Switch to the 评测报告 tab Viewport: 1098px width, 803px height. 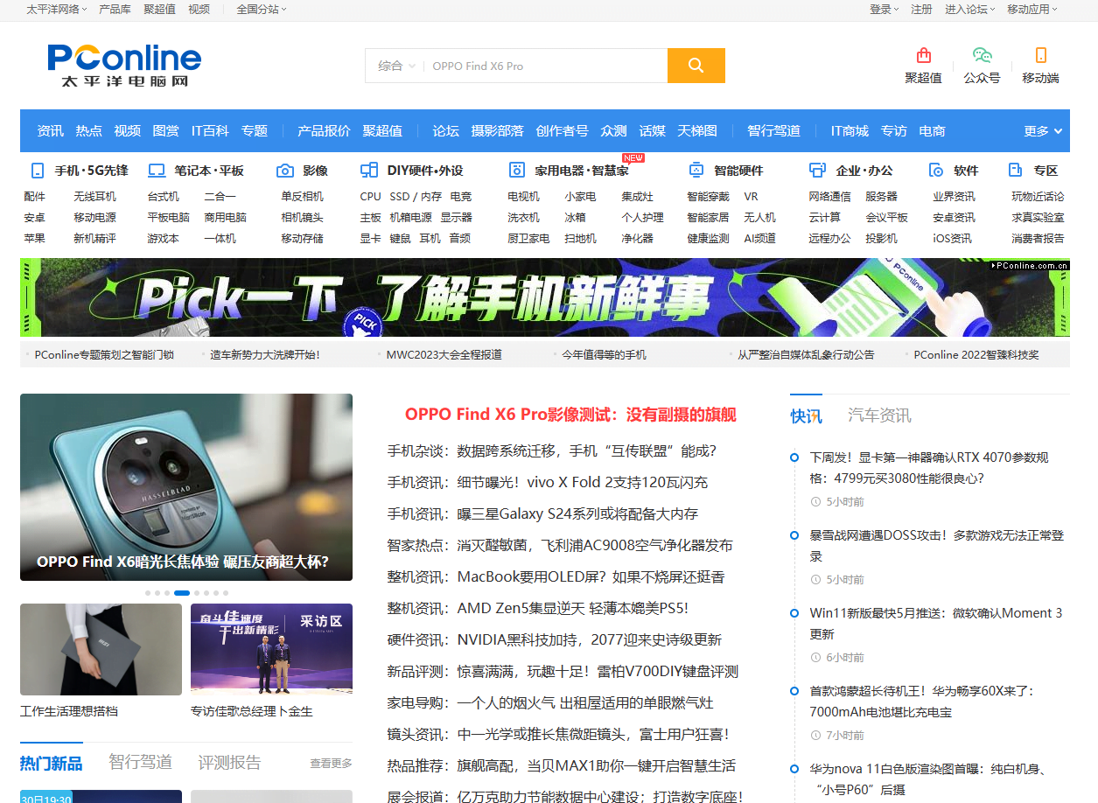(x=229, y=762)
